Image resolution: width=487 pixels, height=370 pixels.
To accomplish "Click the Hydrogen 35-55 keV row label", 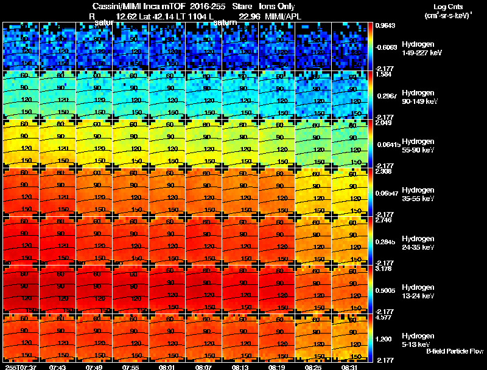I will pos(418,194).
